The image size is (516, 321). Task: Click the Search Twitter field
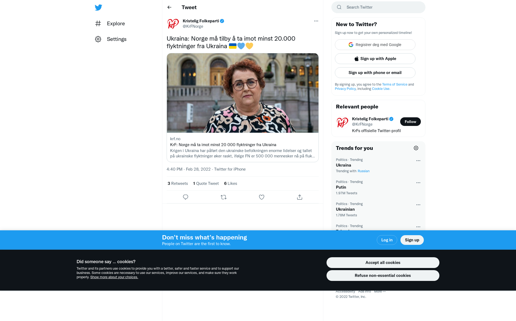coord(378,7)
